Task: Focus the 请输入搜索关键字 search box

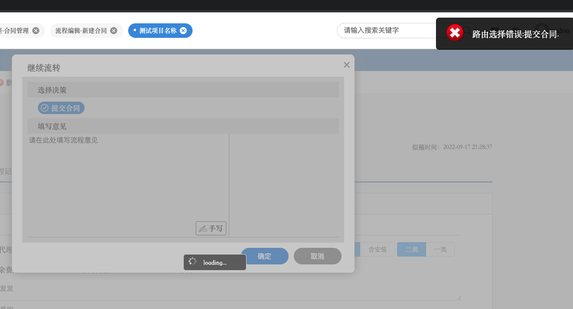Action: [387, 30]
